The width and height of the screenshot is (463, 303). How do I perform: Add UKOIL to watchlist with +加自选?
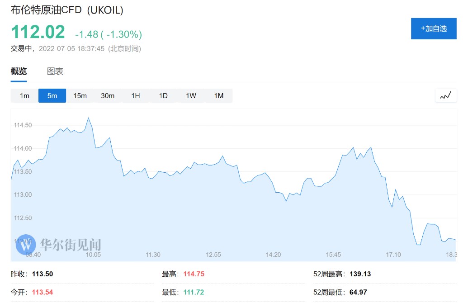pyautogui.click(x=434, y=28)
